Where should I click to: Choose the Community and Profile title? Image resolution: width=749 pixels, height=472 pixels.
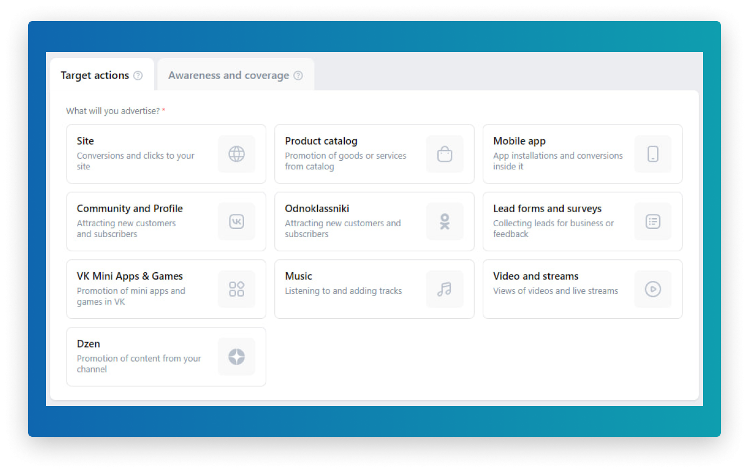pyautogui.click(x=130, y=209)
